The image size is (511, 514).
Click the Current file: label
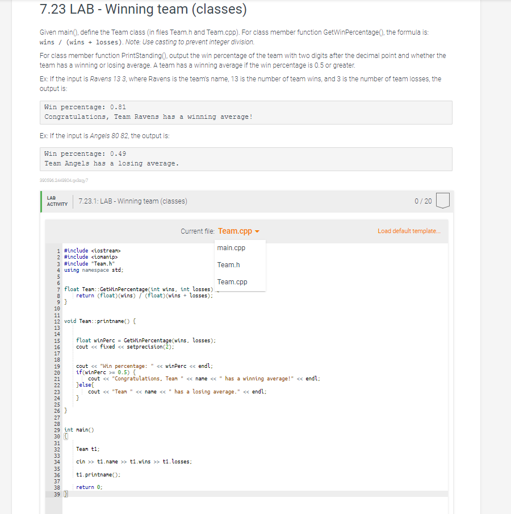point(198,231)
